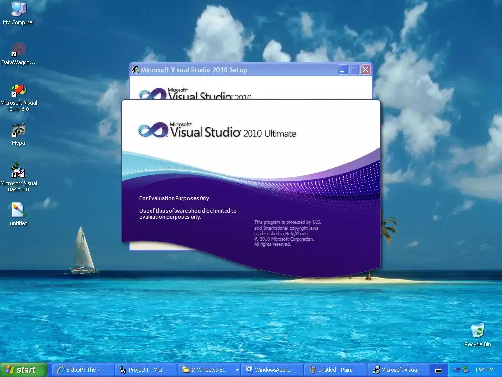Screen dimensions: 502x377
Task: Open the DataWagon desktop shortcut
Action: pyautogui.click(x=19, y=53)
